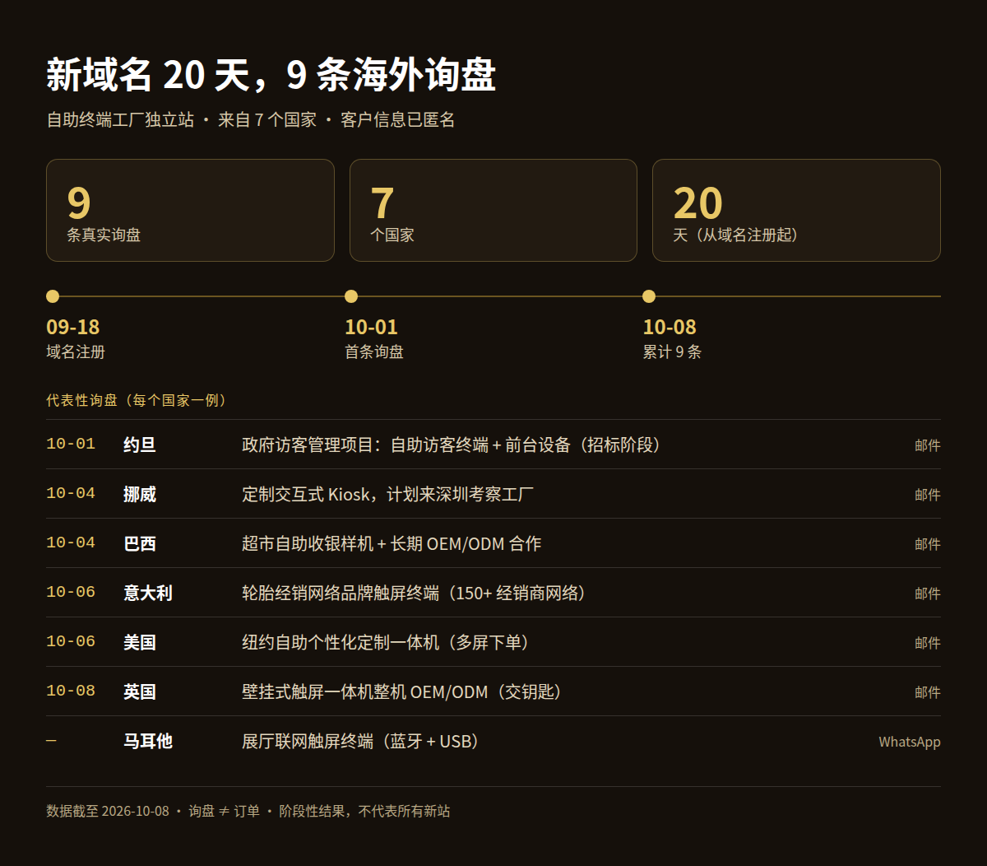Click the country name 巴西
The width and height of the screenshot is (987, 866).
tap(140, 543)
